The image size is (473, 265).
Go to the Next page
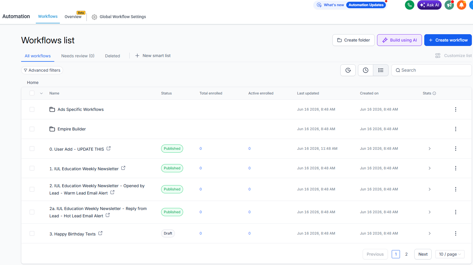(423, 254)
